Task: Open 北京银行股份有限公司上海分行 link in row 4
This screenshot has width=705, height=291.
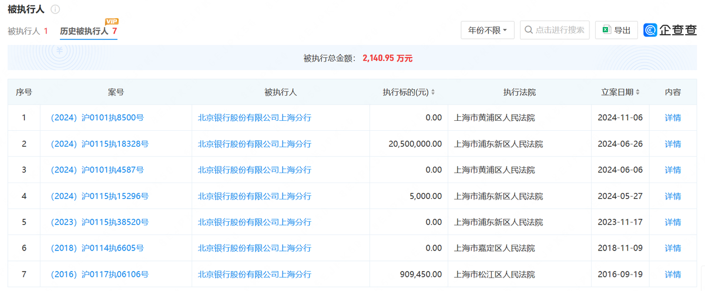Action: (254, 196)
